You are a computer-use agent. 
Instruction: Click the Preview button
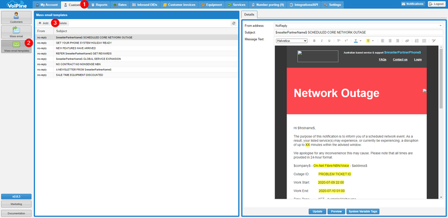click(336, 212)
